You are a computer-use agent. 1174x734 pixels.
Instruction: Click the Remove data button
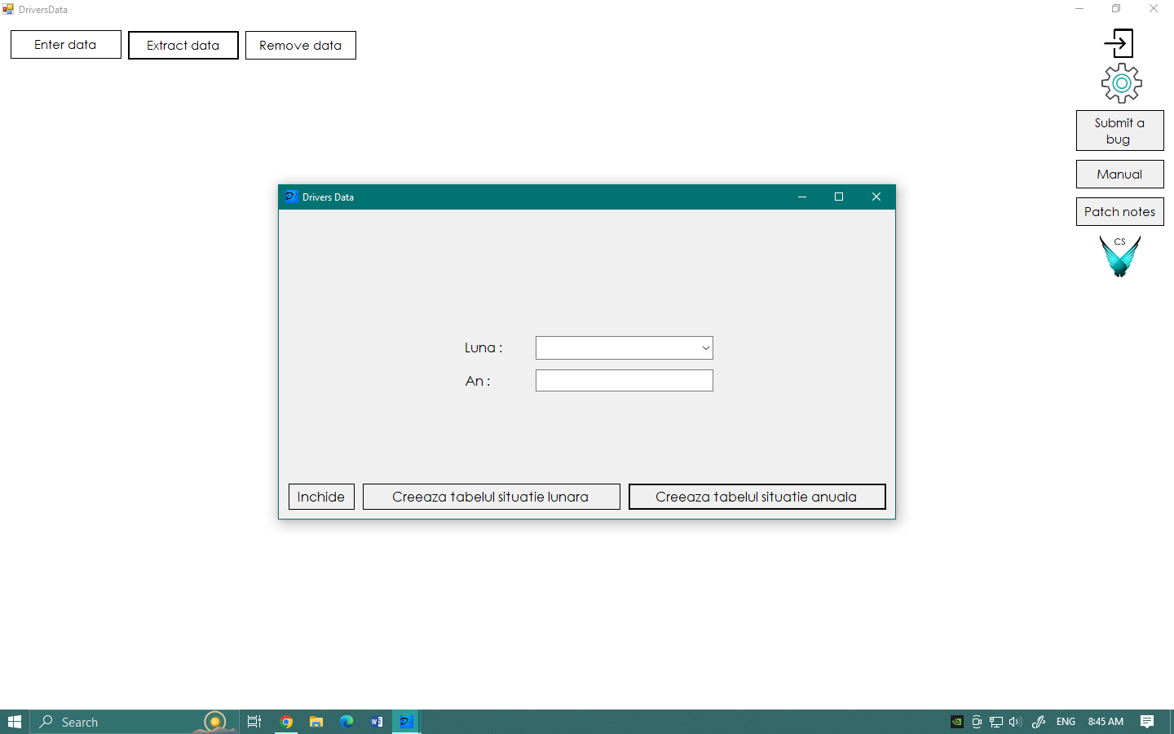[x=301, y=46]
